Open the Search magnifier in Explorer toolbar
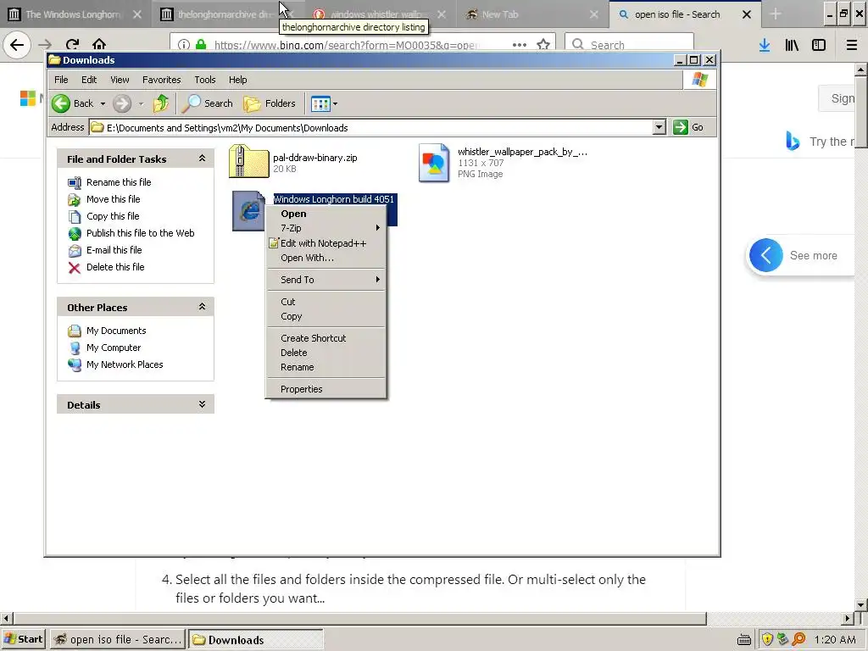 click(192, 103)
